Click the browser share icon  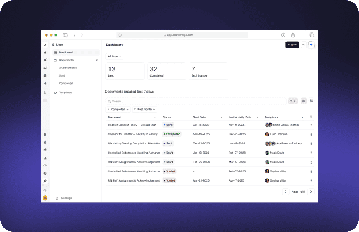click(293, 35)
